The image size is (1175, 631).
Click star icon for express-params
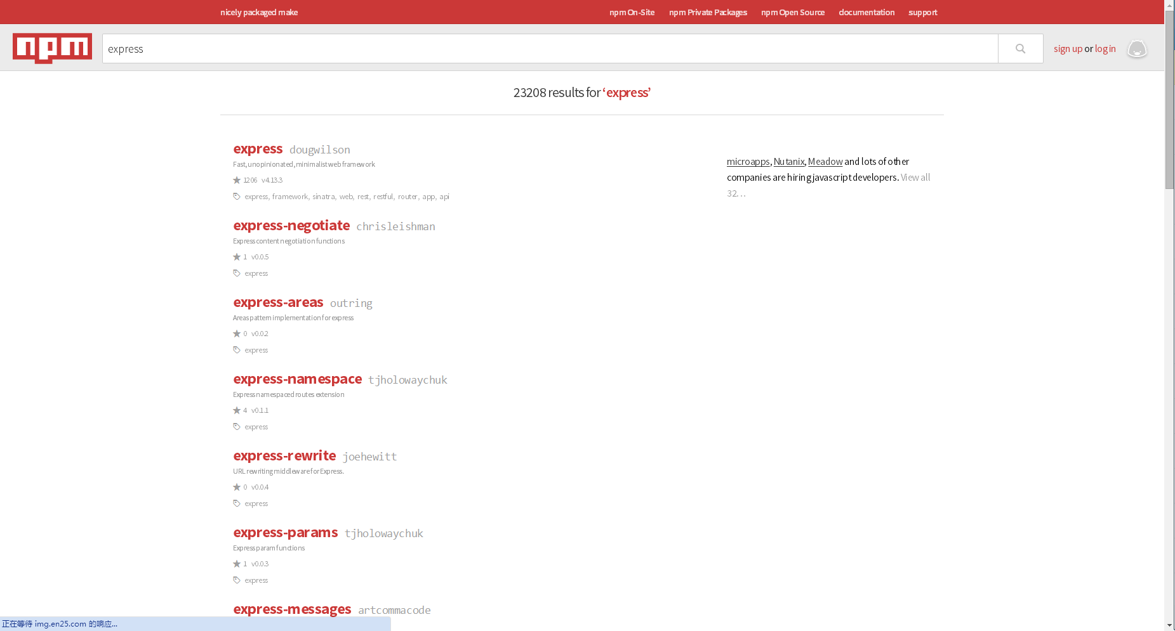237,564
